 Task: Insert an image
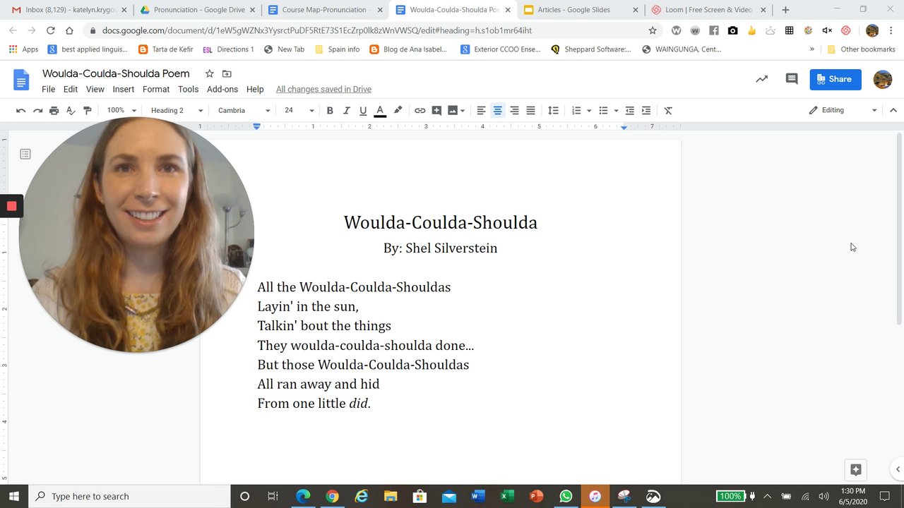tap(453, 110)
